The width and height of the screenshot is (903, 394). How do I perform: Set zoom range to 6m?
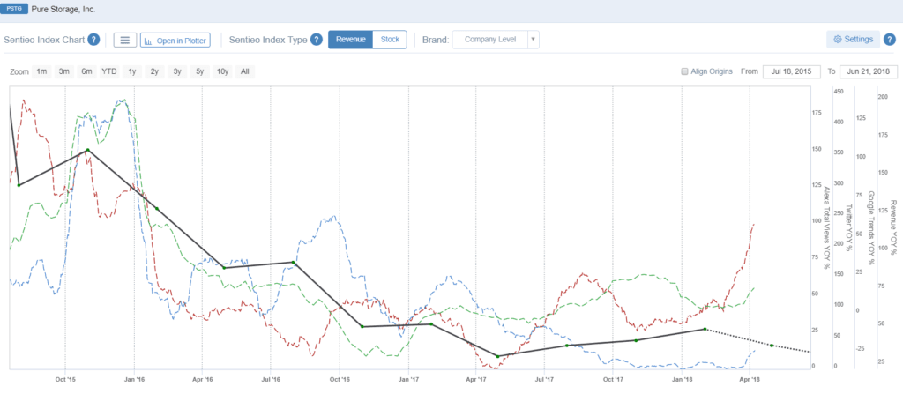tap(86, 71)
